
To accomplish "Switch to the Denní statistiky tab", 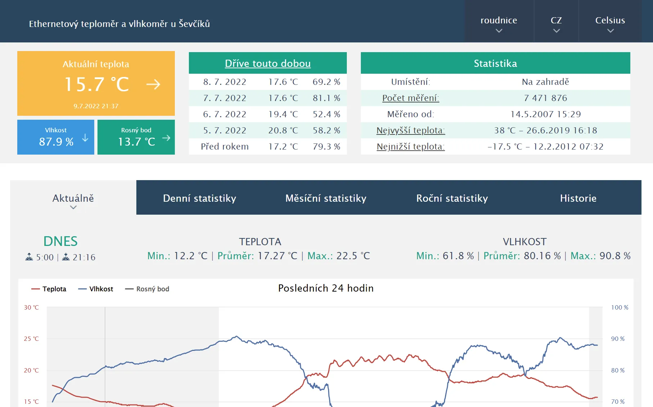I will pyautogui.click(x=199, y=198).
